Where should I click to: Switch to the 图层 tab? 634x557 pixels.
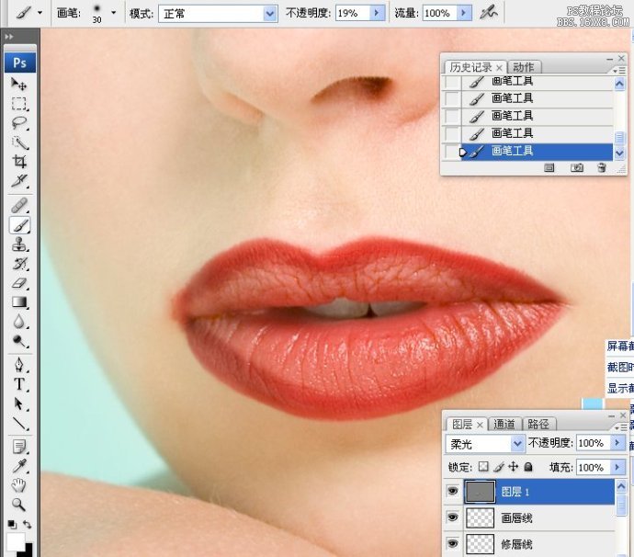(x=462, y=424)
